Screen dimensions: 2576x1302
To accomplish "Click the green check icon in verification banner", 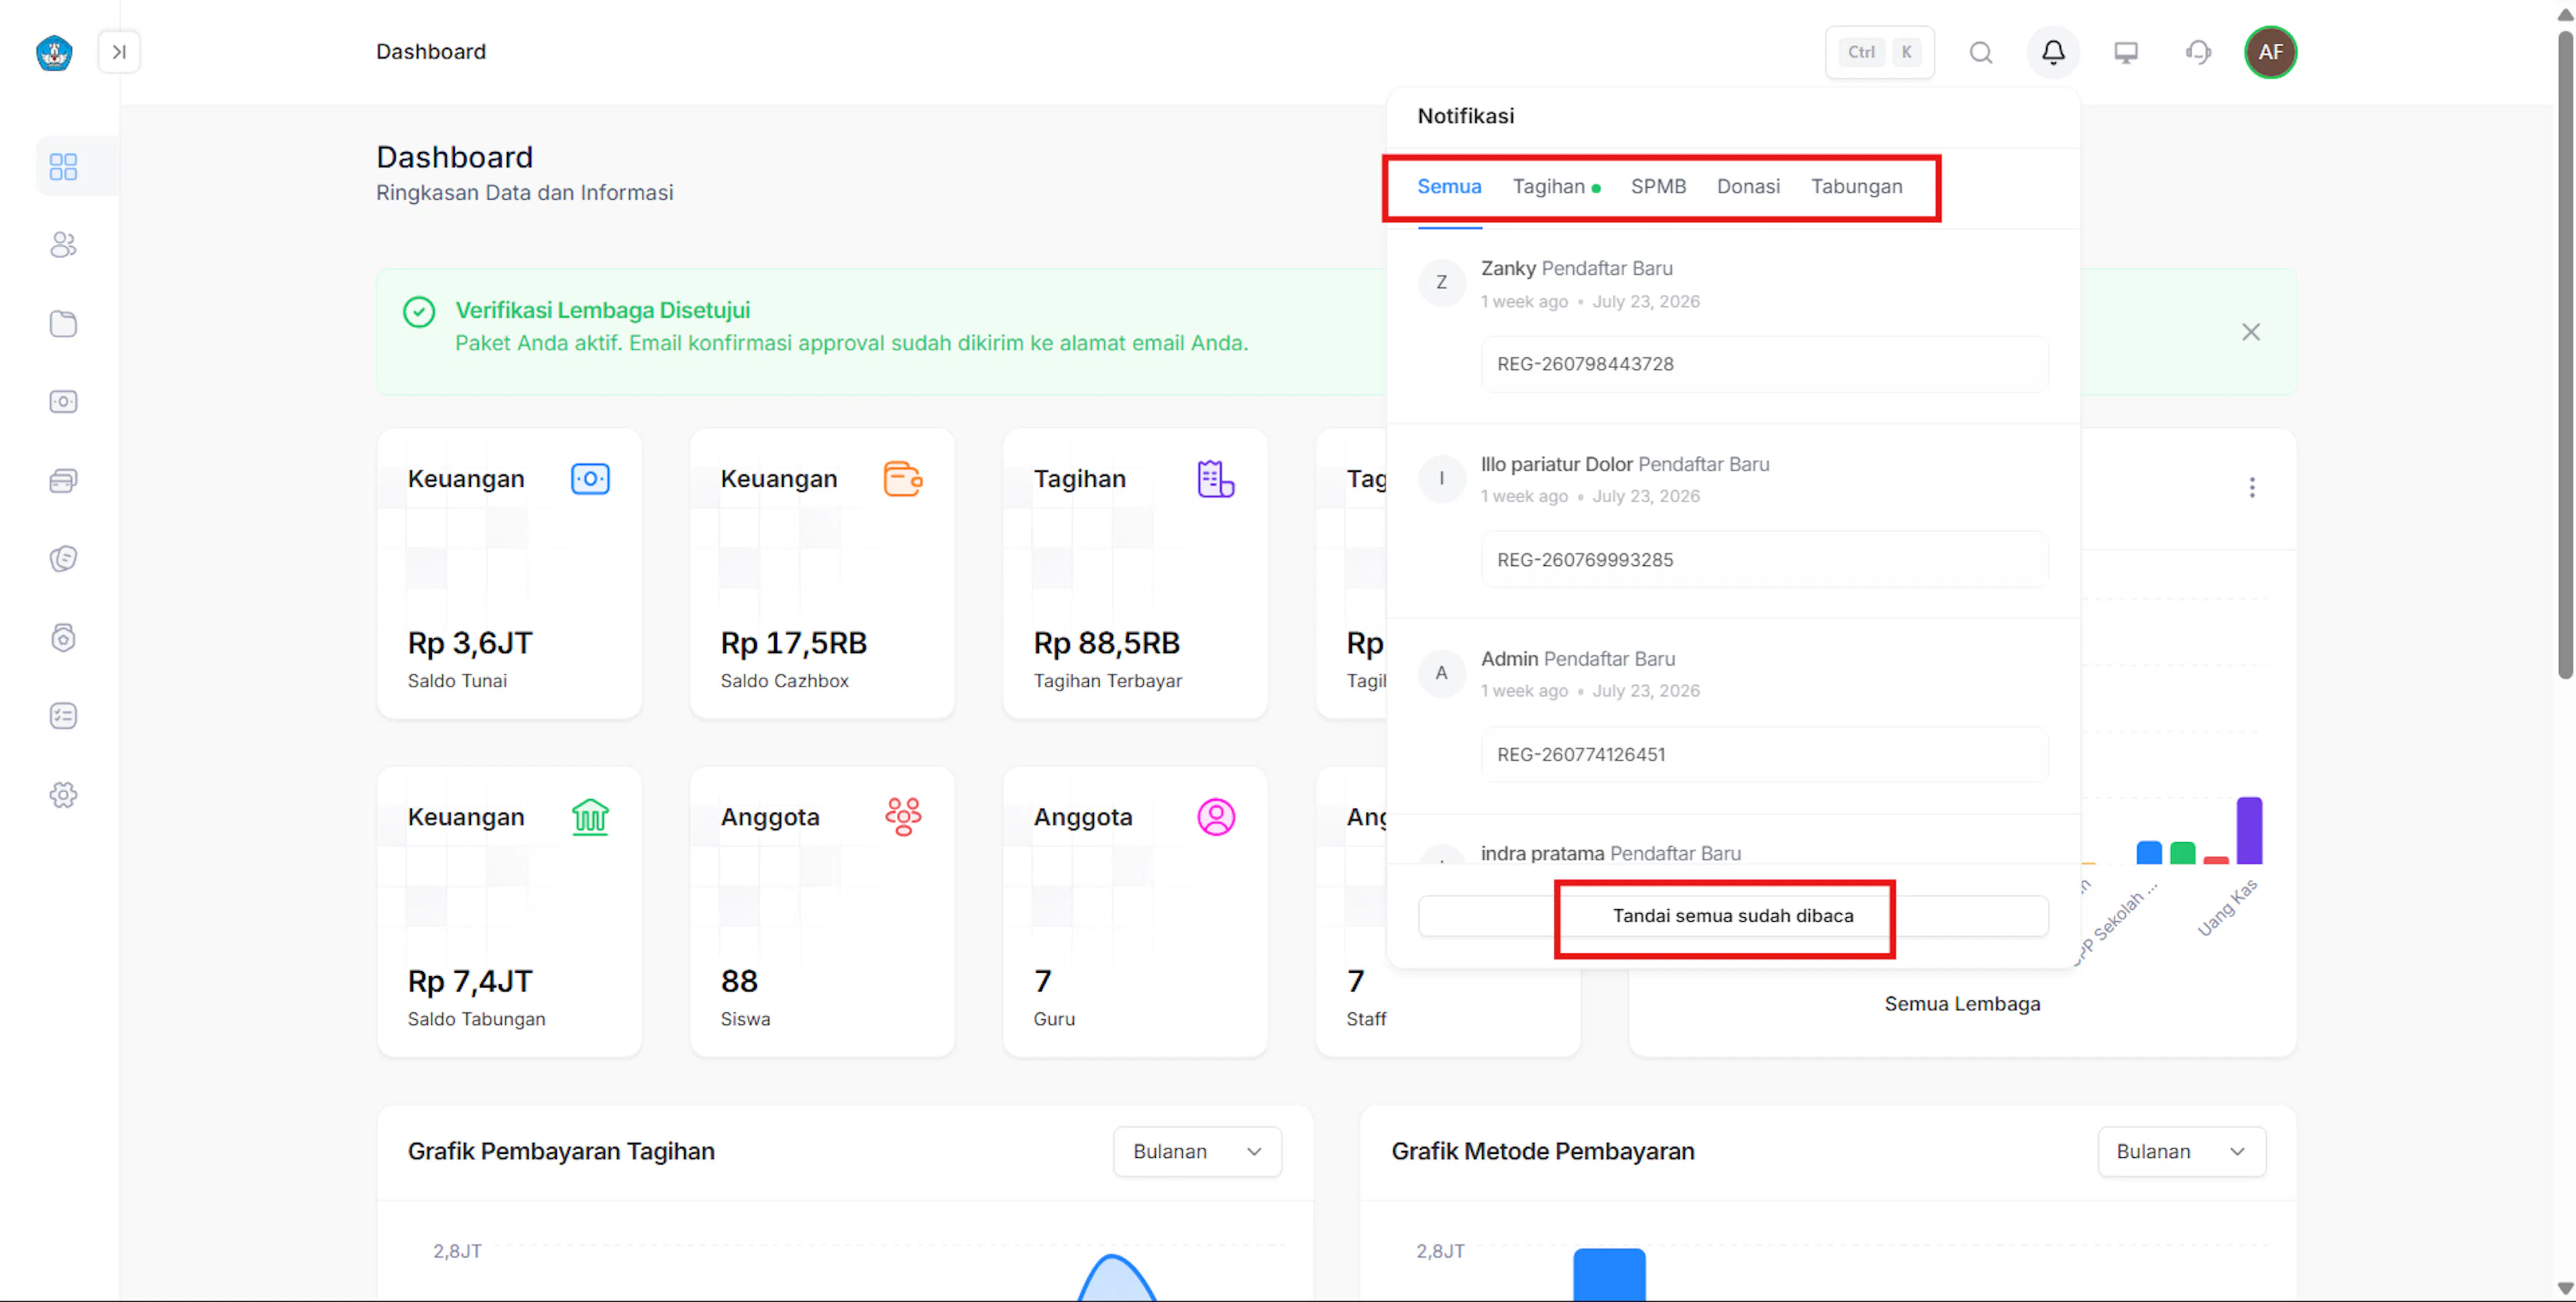I will coord(419,312).
